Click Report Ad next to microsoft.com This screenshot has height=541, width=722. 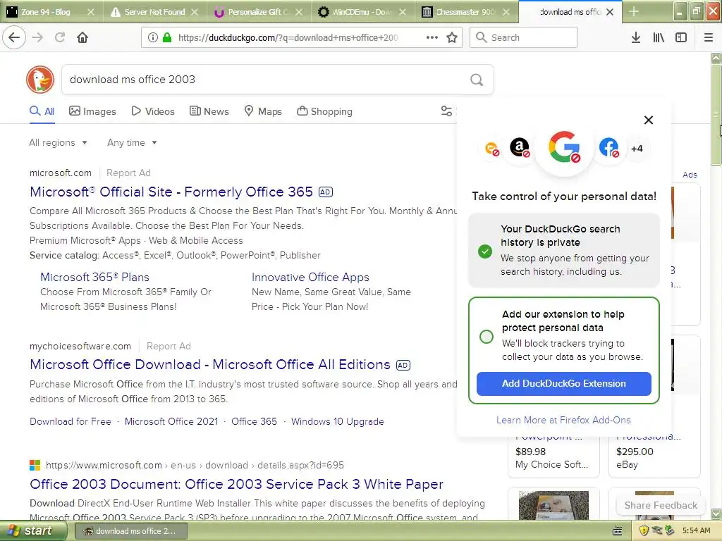128,173
